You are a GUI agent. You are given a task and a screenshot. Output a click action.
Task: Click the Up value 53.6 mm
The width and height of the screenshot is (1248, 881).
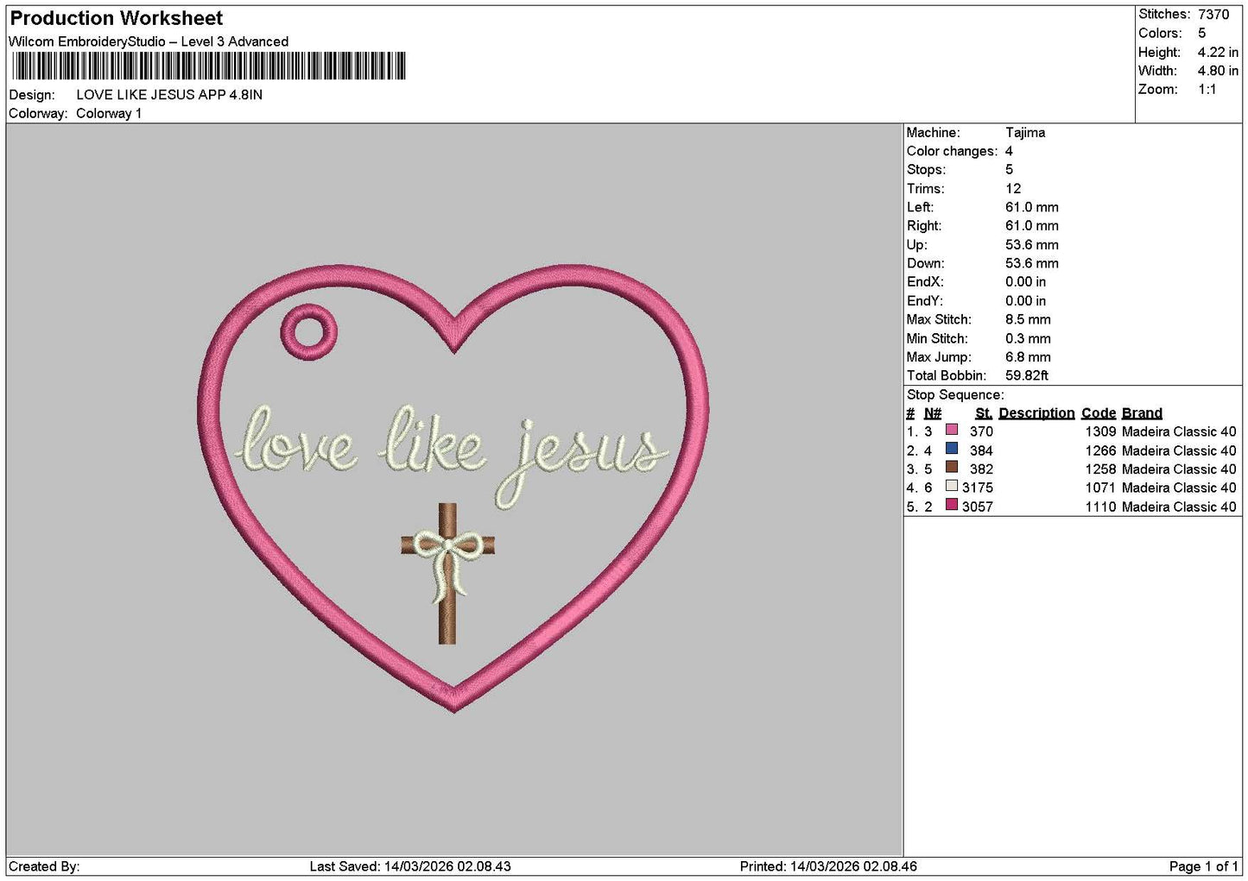(1032, 245)
